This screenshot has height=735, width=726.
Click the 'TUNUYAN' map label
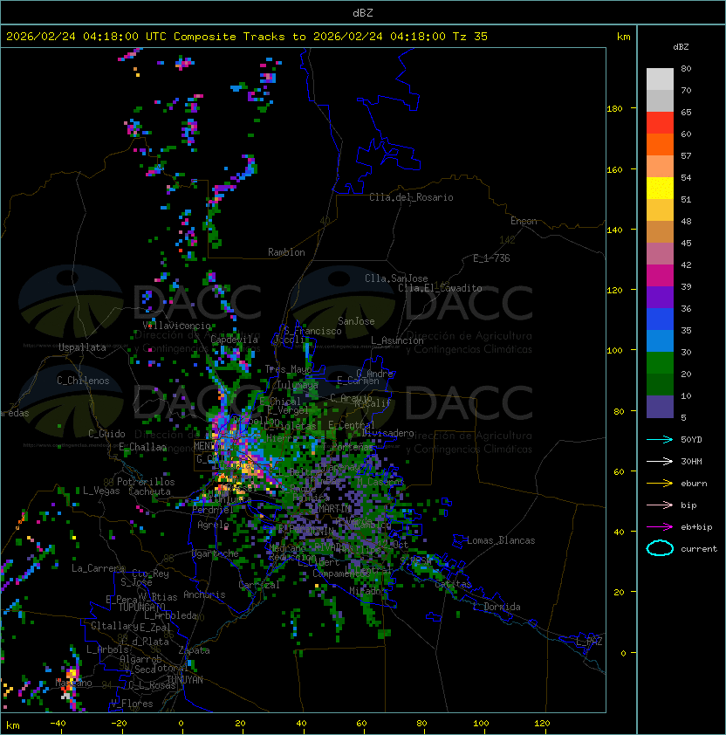coord(185,680)
